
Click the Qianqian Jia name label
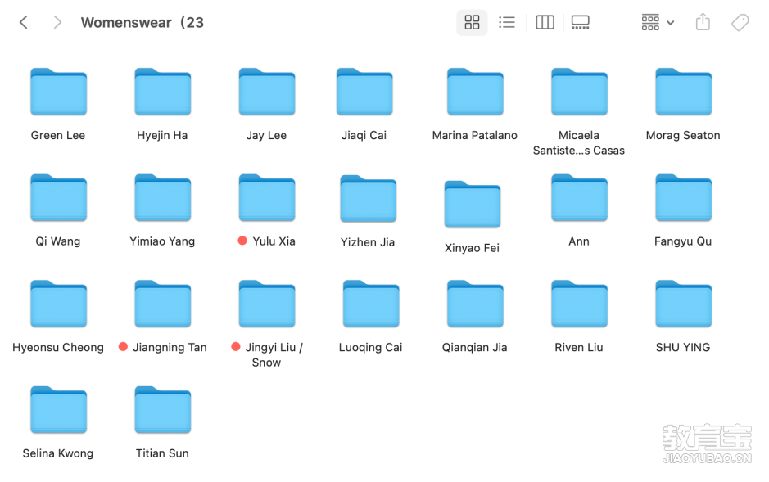475,347
